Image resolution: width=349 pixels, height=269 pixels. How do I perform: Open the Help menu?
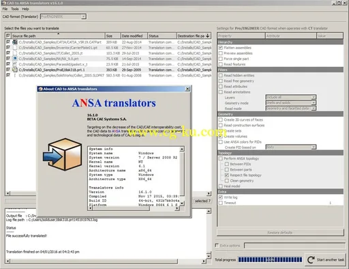(x=25, y=9)
